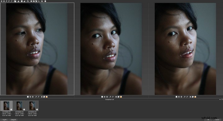The width and height of the screenshot is (223, 121).
Task: Click the orange edit icon under left image
Action: point(47,97)
